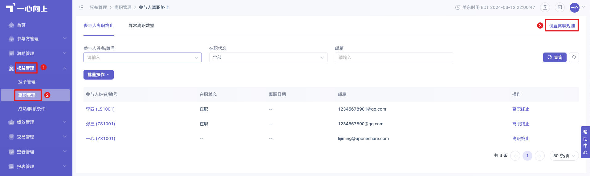Click the 离职日期 column header

click(x=277, y=94)
